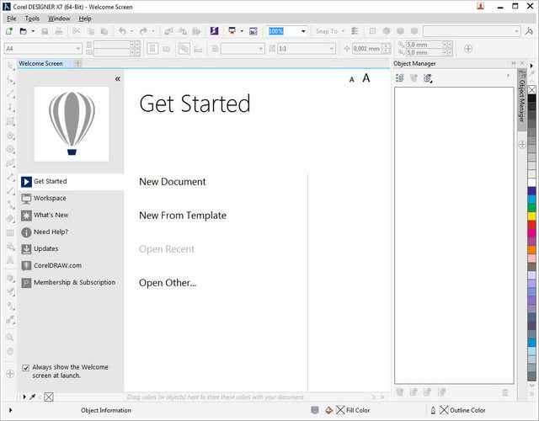Click the What's New star icon

point(27,216)
